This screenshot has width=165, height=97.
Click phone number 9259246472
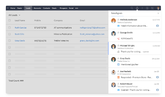[127, 39]
